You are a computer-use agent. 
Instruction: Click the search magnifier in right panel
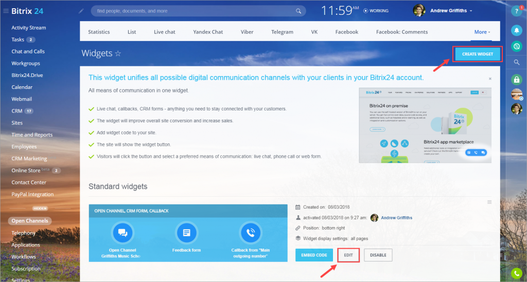click(517, 62)
